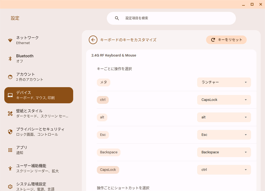This screenshot has height=191, width=265.
Task: Click the magnifier icon in the search bar
Action: (117, 18)
